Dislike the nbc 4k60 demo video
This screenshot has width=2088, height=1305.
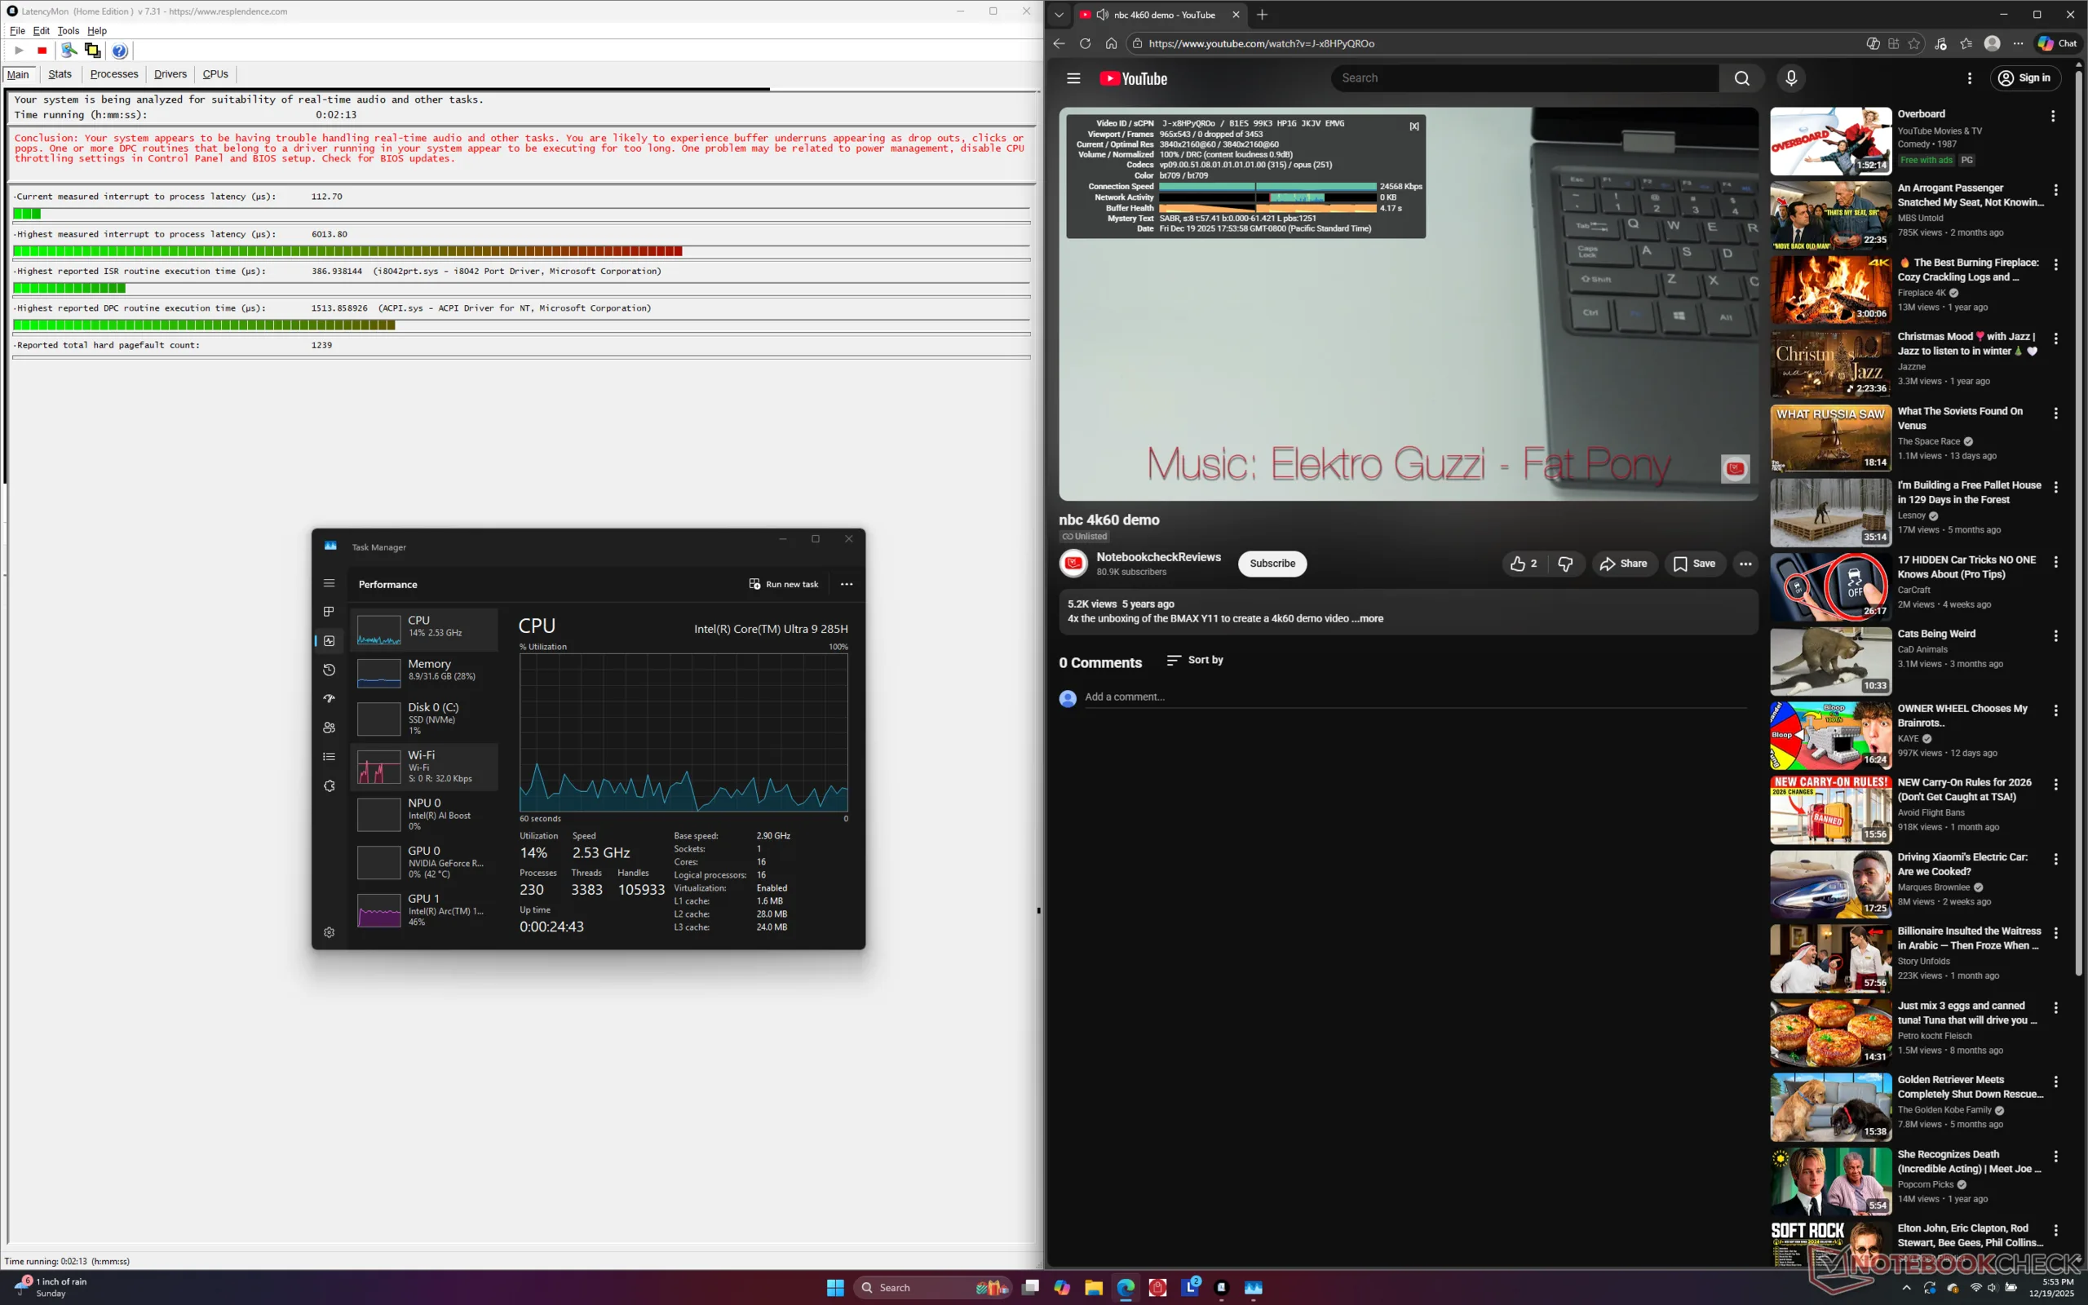click(x=1565, y=564)
